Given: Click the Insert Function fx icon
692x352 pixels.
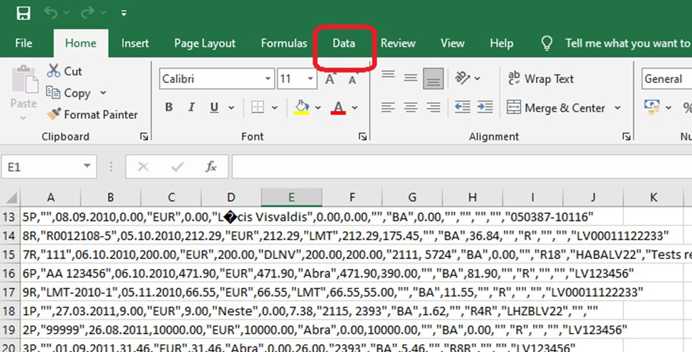Looking at the screenshot, I should [211, 167].
